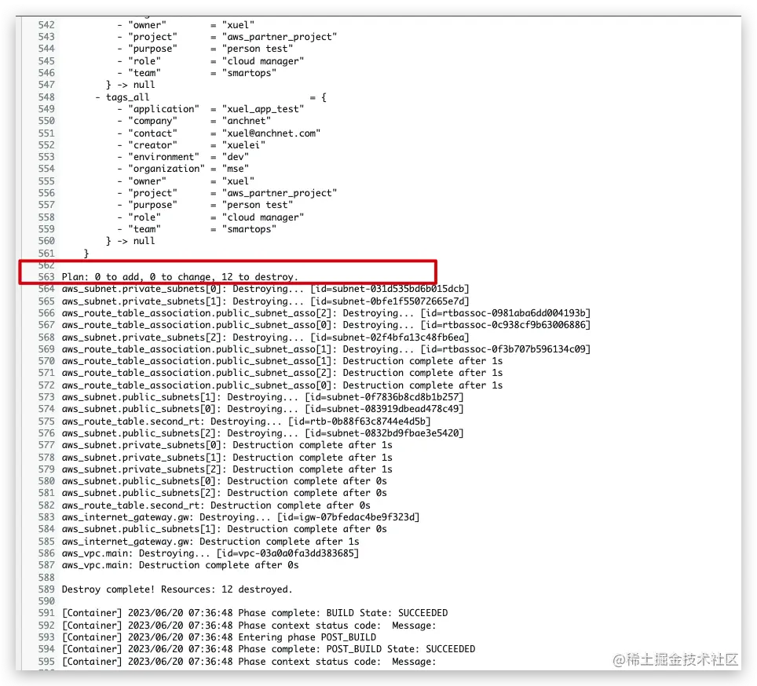This screenshot has width=757, height=686.
Task: Click line 574 public_subnets[0] Destroying
Action: pos(262,409)
